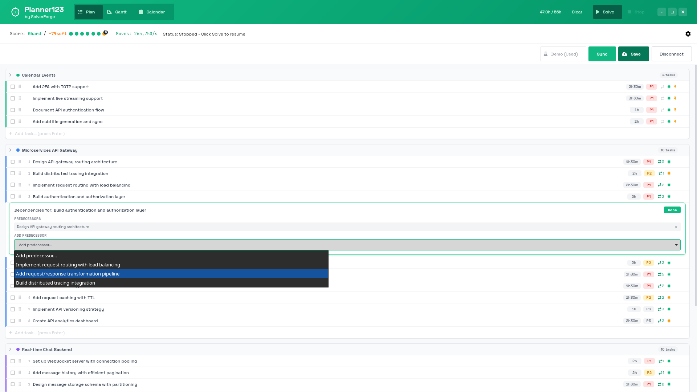Click the Planner123 logo icon
This screenshot has width=697, height=392.
pyautogui.click(x=15, y=12)
